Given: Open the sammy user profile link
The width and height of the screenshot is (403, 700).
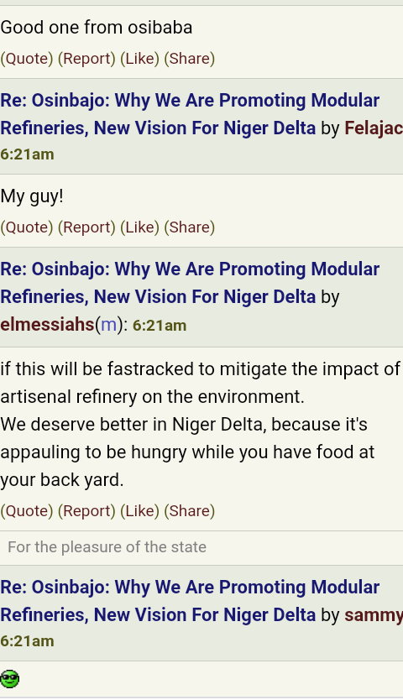Looking at the screenshot, I should (x=374, y=615).
